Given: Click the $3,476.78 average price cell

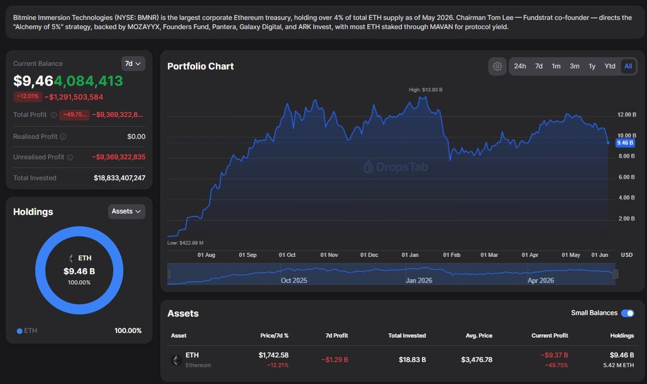Looking at the screenshot, I should coord(477,359).
